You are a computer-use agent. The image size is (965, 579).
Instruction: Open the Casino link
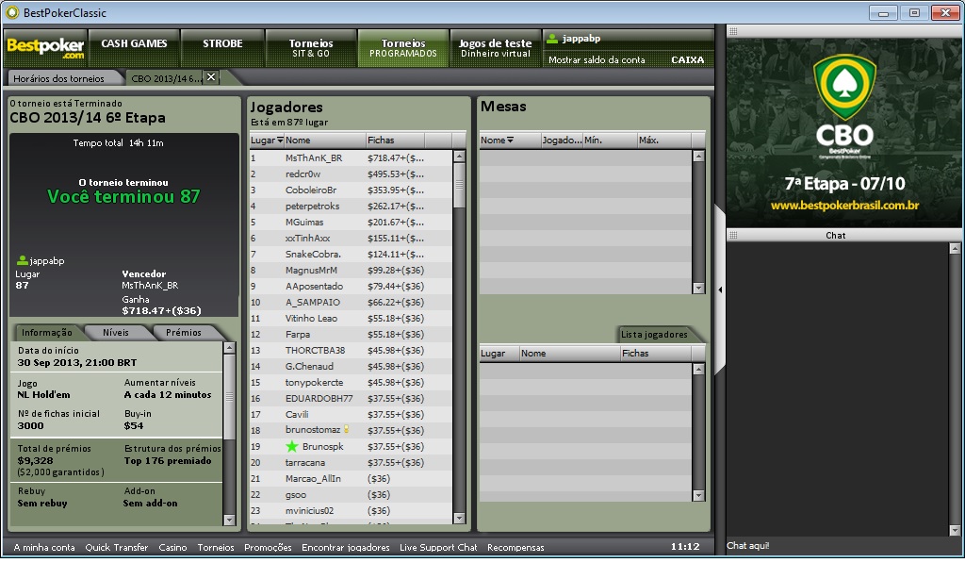(173, 547)
